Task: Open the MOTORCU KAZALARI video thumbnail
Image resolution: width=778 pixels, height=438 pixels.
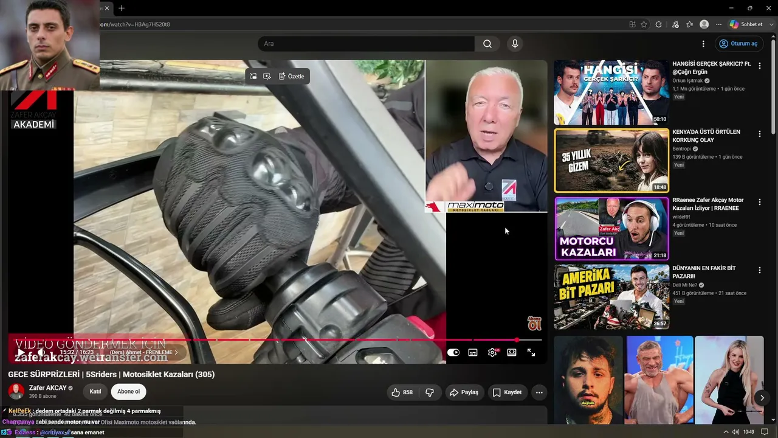Action: pyautogui.click(x=611, y=229)
